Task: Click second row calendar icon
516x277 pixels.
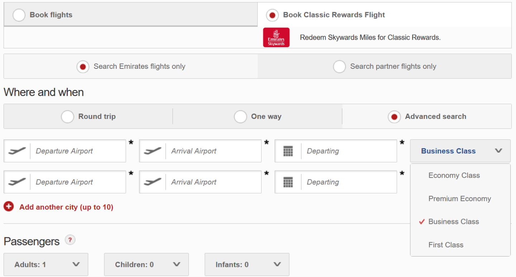Action: pos(288,182)
